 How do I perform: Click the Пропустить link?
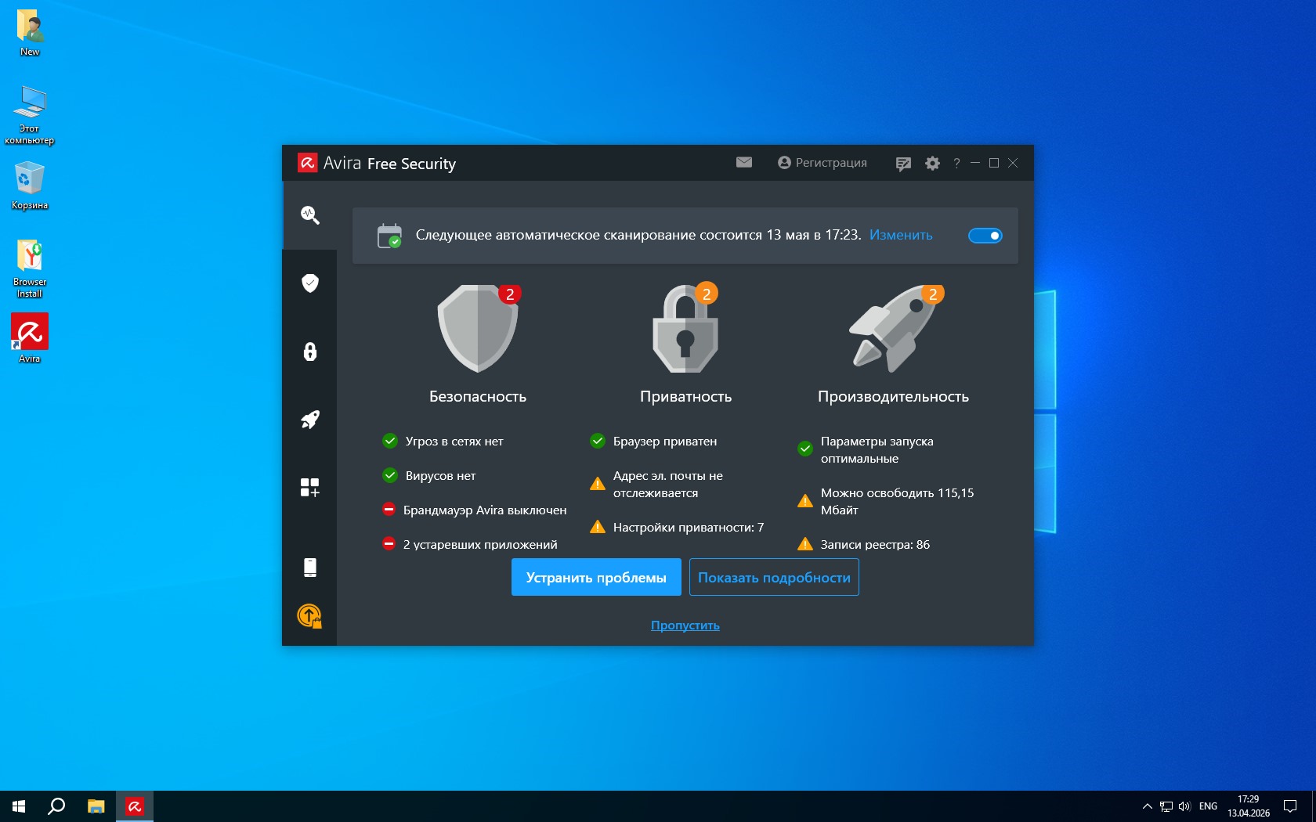pyautogui.click(x=685, y=626)
